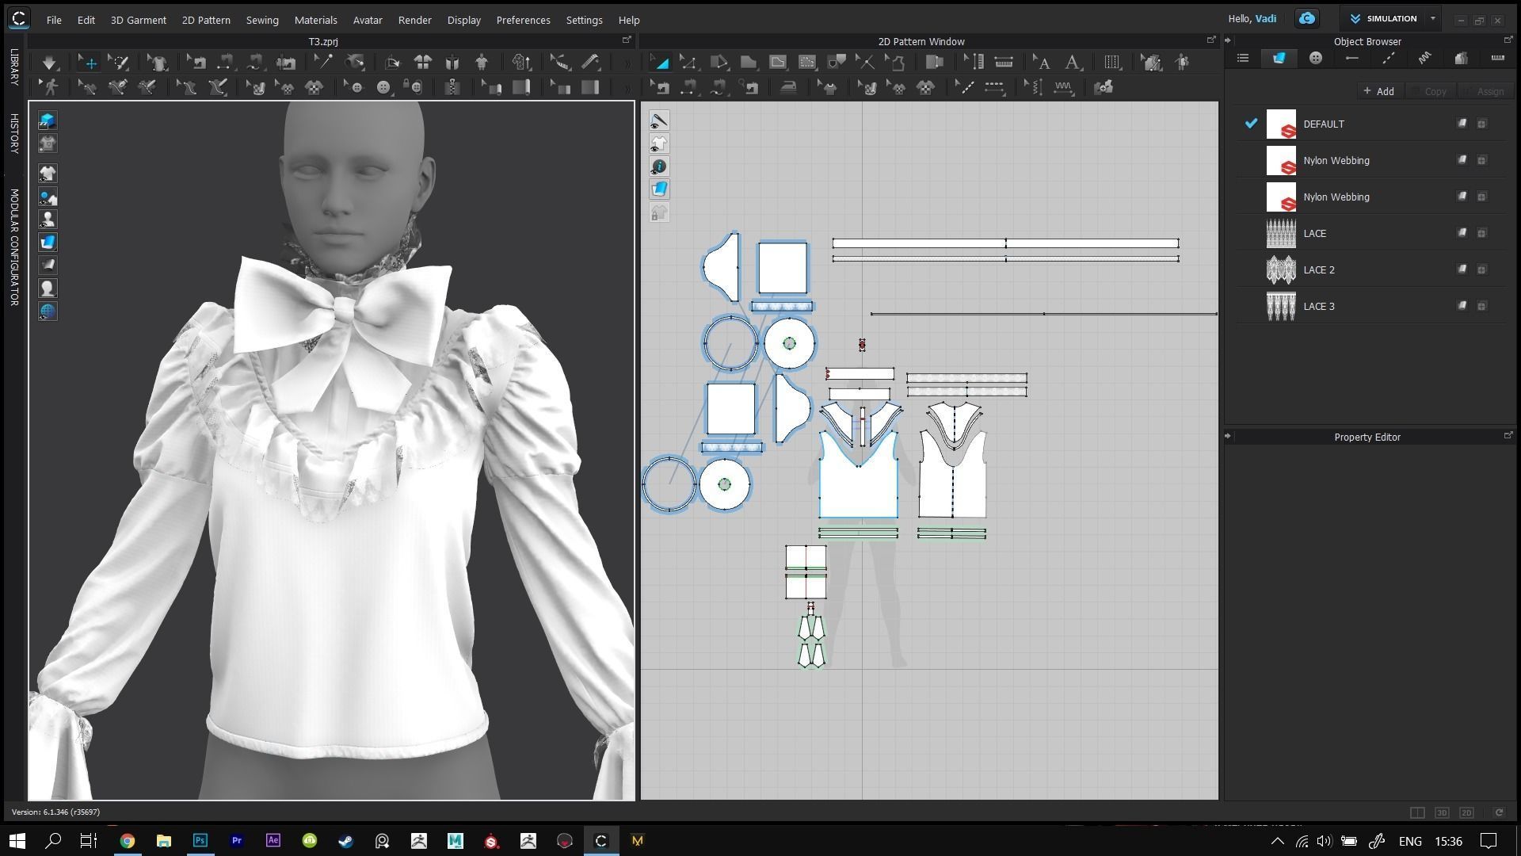Select the LACE 2 fabric thumbnail

click(x=1281, y=269)
